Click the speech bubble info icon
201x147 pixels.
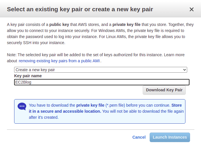pyautogui.click(x=22, y=106)
